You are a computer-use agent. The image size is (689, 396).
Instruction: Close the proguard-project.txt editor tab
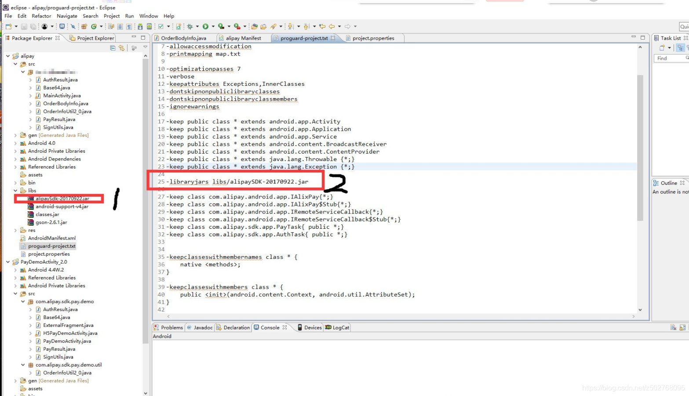[333, 38]
